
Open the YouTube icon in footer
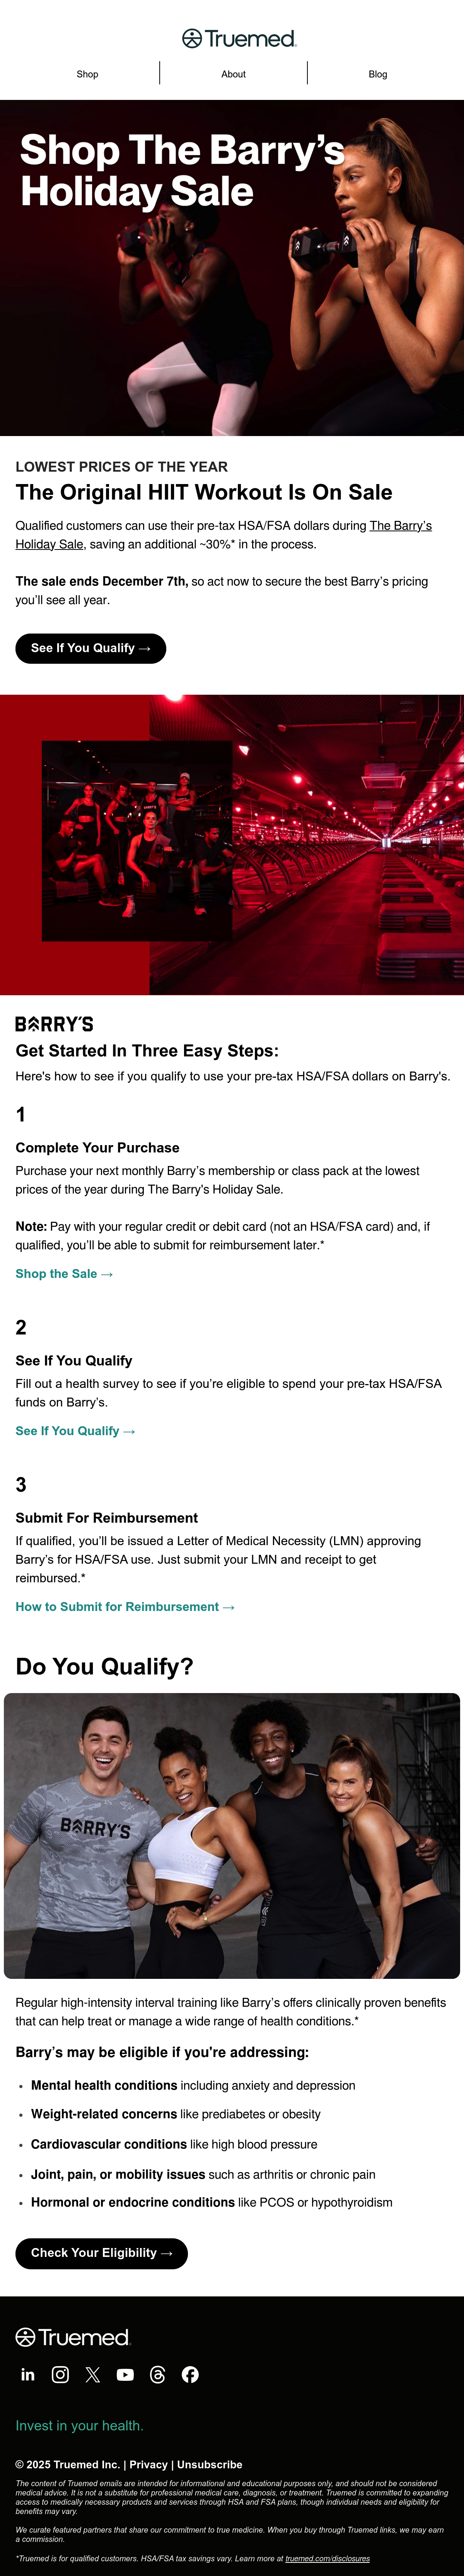coord(125,2374)
